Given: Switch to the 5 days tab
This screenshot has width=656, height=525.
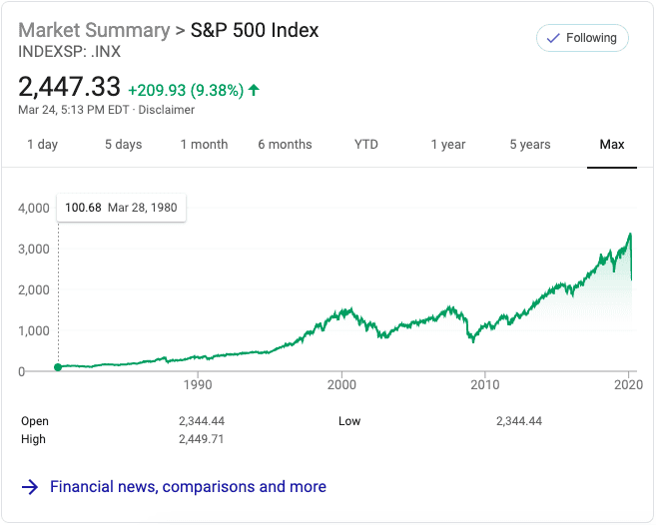Looking at the screenshot, I should (123, 145).
